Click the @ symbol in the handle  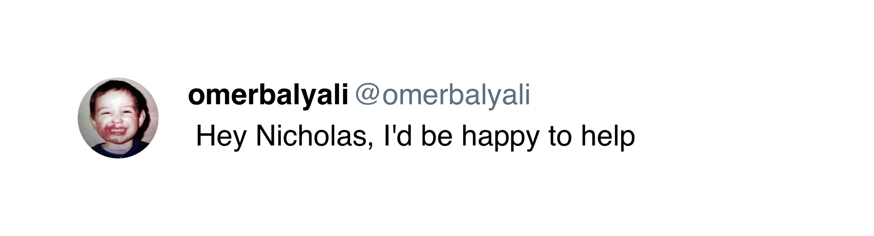pyautogui.click(x=367, y=96)
